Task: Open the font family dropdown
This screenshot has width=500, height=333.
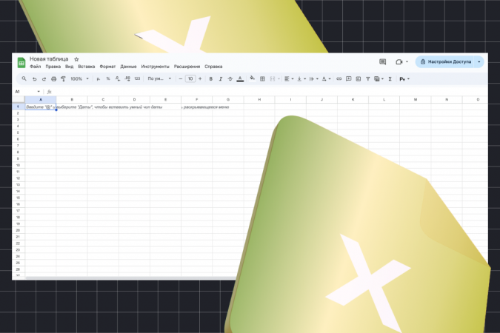Action: coord(159,78)
